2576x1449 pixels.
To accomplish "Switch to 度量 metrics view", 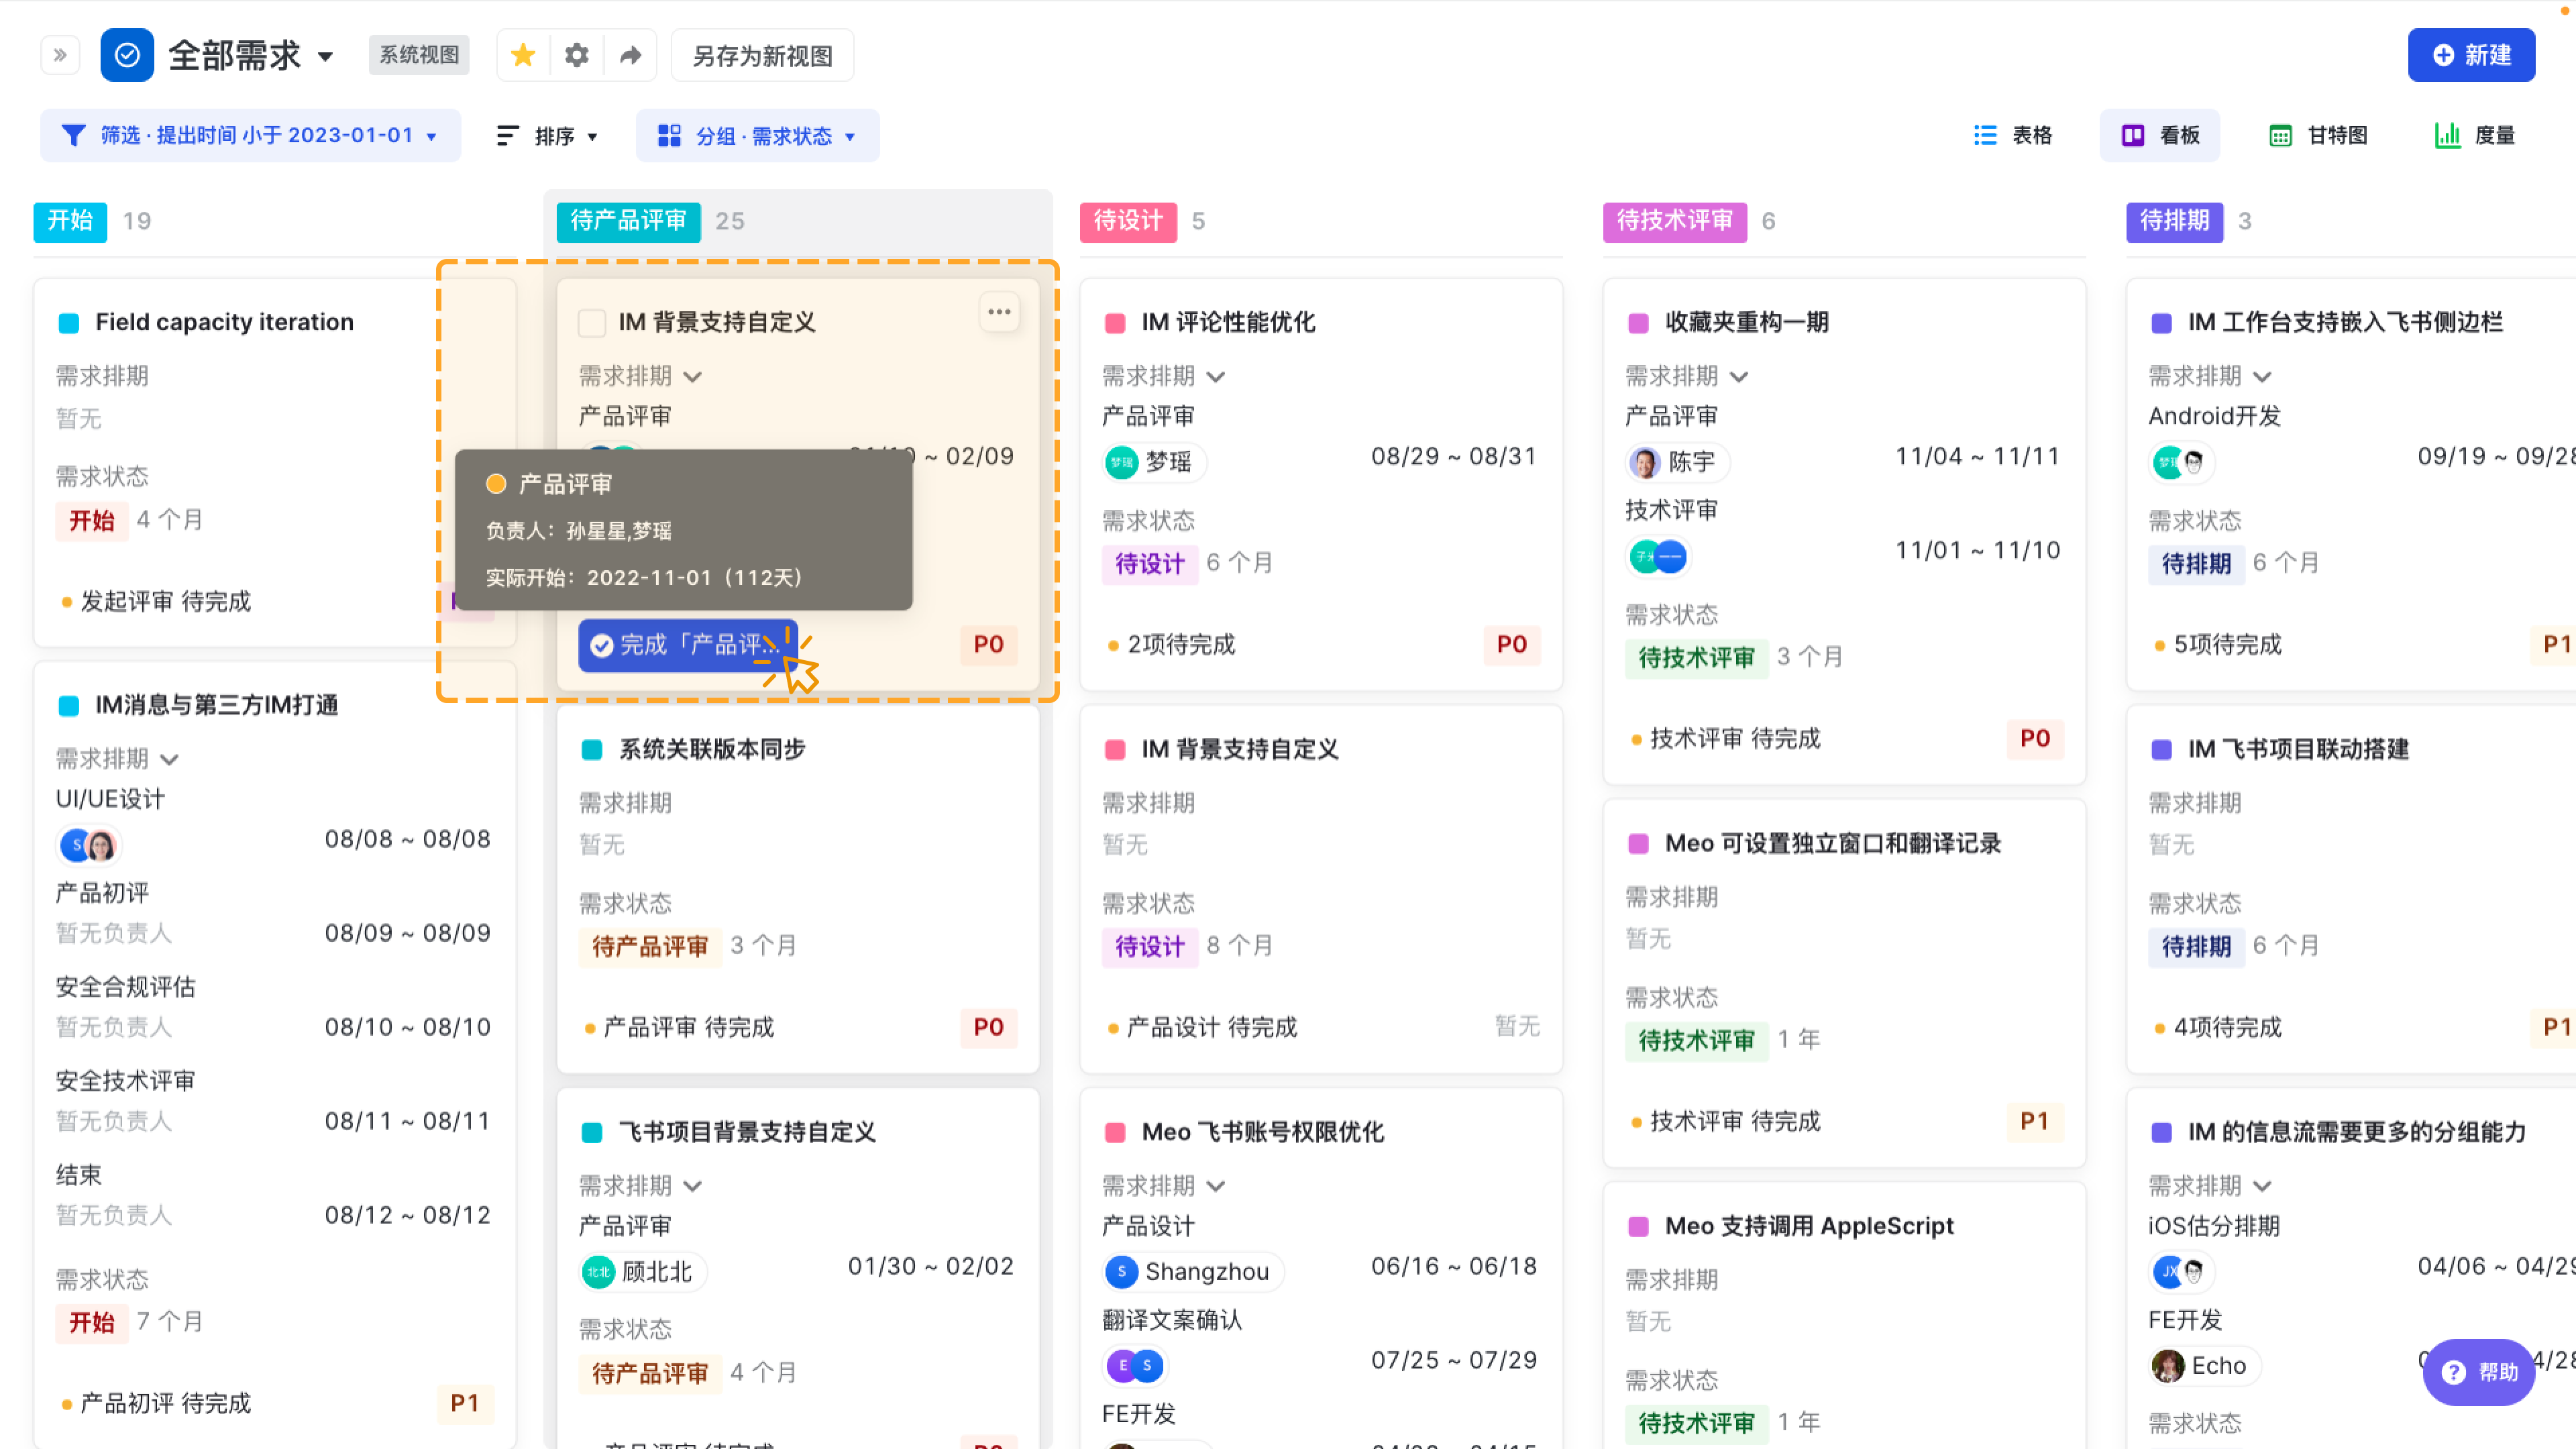I will click(x=2474, y=135).
